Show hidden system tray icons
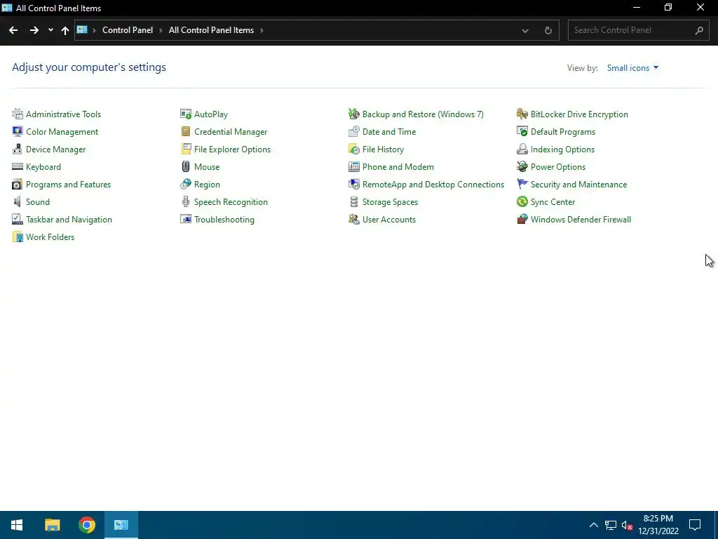The width and height of the screenshot is (718, 539). tap(593, 525)
